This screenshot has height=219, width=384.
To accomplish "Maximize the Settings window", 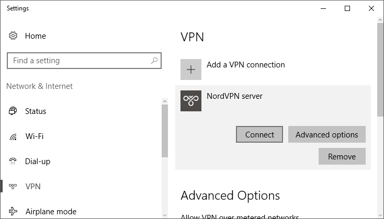I will [347, 8].
